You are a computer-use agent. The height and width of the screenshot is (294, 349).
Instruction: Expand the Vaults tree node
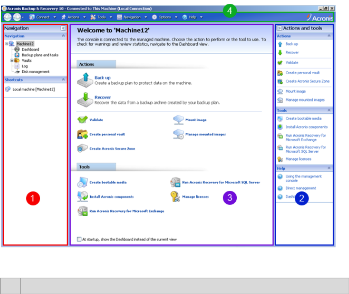pos(12,61)
